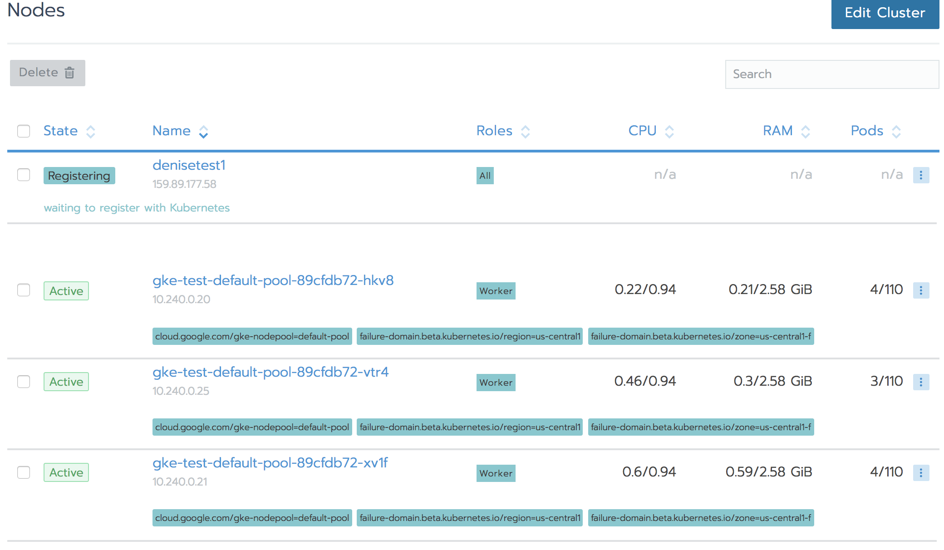
Task: Open the three-dot menu for vtr4 node
Action: pyautogui.click(x=921, y=382)
